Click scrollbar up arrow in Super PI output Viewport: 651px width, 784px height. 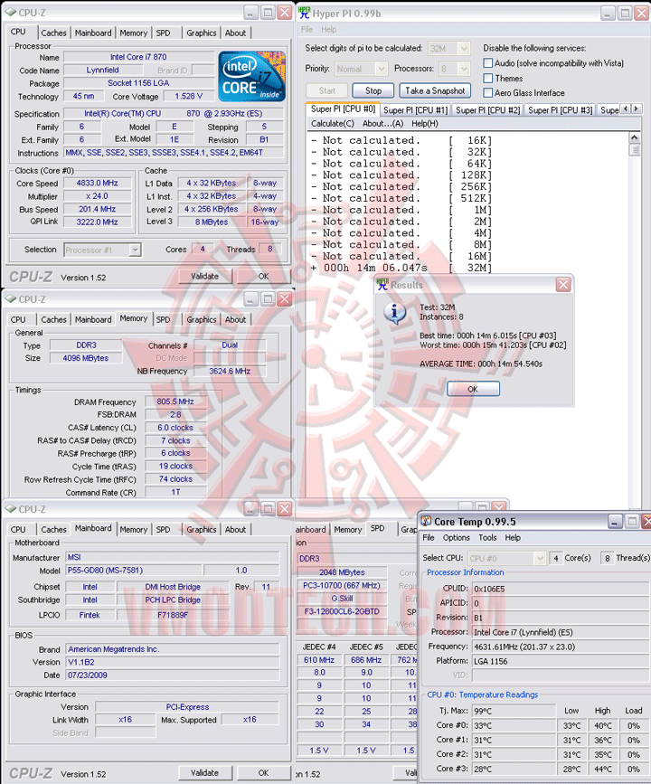pyautogui.click(x=634, y=137)
